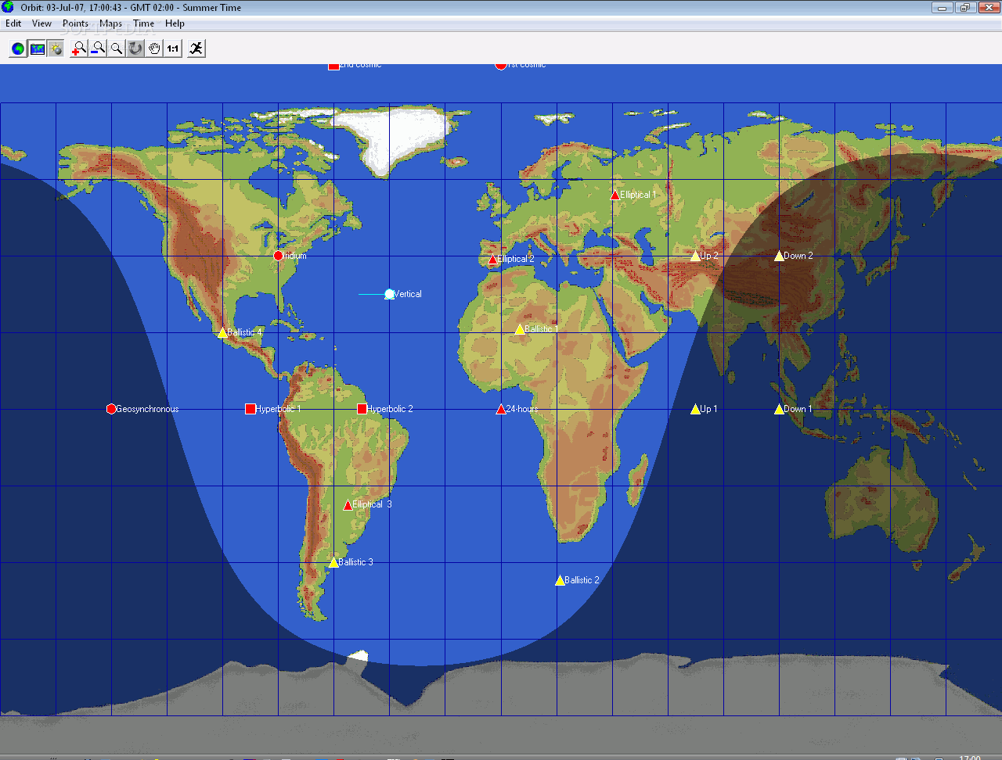Click the zoom in magnifier tool
1002x760 pixels.
[x=79, y=48]
